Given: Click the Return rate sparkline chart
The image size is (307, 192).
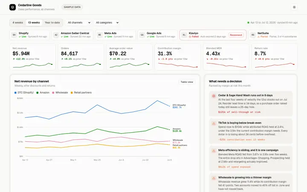Looking at the screenshot, I should 275,65.
